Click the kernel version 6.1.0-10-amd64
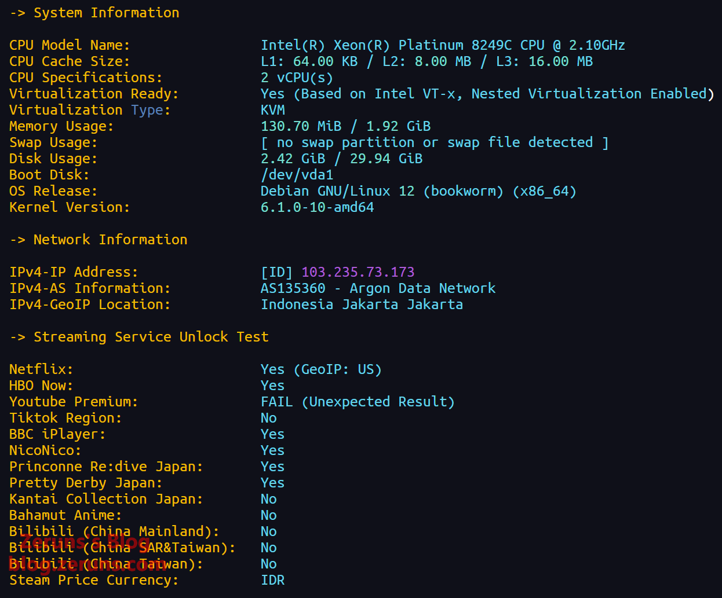Screen dimensions: 722x598 [317, 207]
